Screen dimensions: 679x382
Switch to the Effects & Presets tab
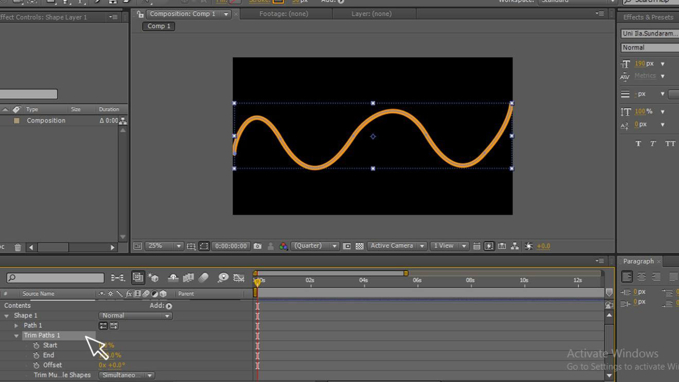[648, 17]
